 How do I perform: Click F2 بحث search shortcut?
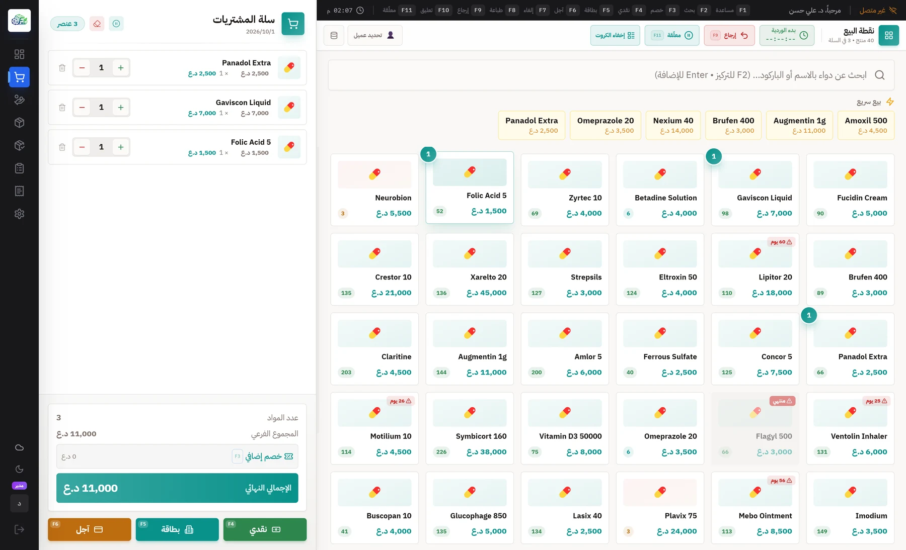(697, 10)
